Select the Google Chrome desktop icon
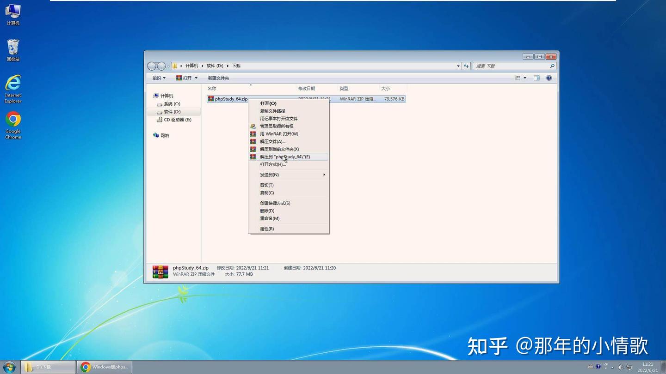The width and height of the screenshot is (666, 374). coord(13,125)
